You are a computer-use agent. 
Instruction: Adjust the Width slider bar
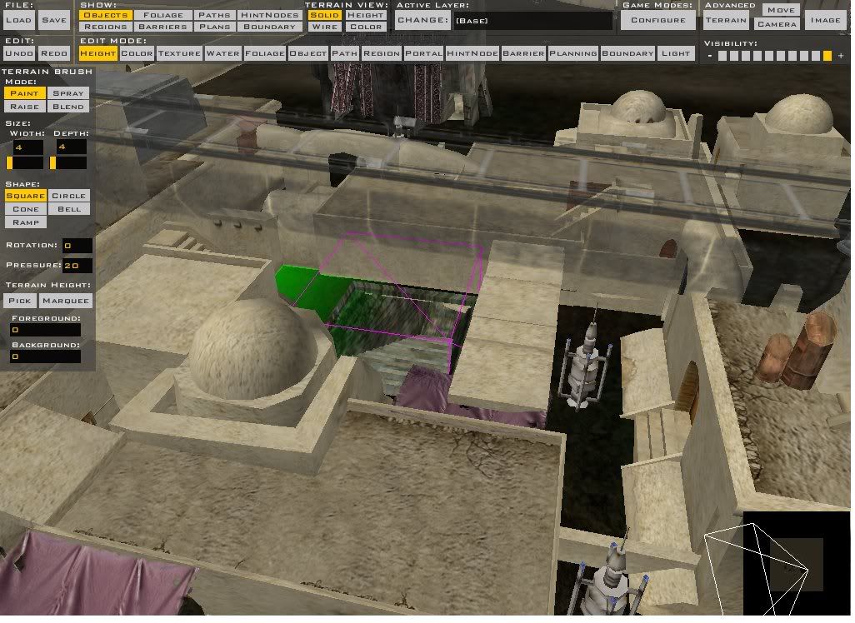(24, 162)
